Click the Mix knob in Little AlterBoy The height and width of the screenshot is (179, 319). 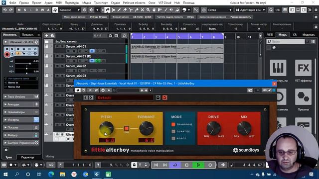pos(244,128)
